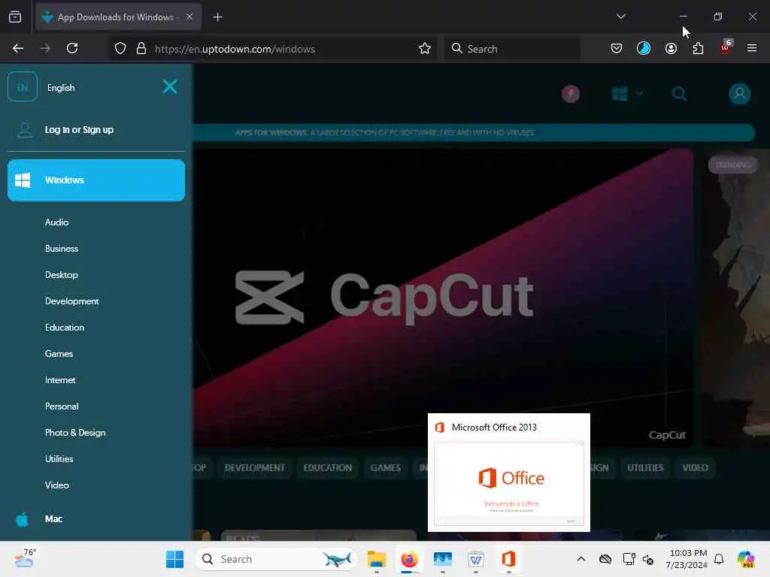This screenshot has width=770, height=577.
Task: Open the Utilities category in sidebar
Action: point(59,459)
